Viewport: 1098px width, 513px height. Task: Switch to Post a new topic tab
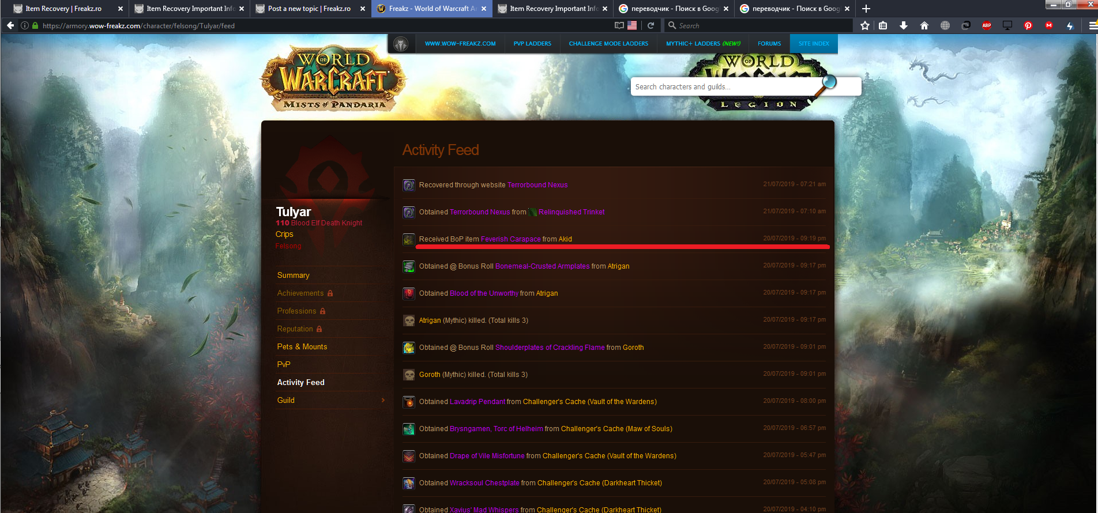click(309, 9)
